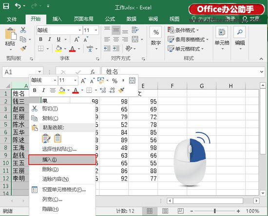Toggle Bold in the ribbon font group
The width and height of the screenshot is (268, 216).
40,39
